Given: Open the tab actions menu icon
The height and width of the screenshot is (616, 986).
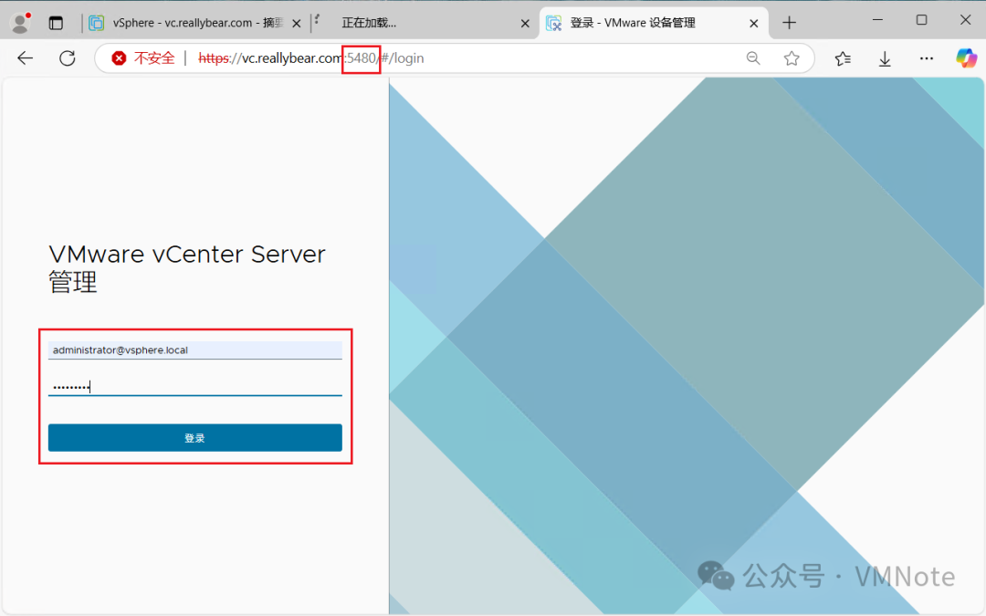Looking at the screenshot, I should [56, 23].
